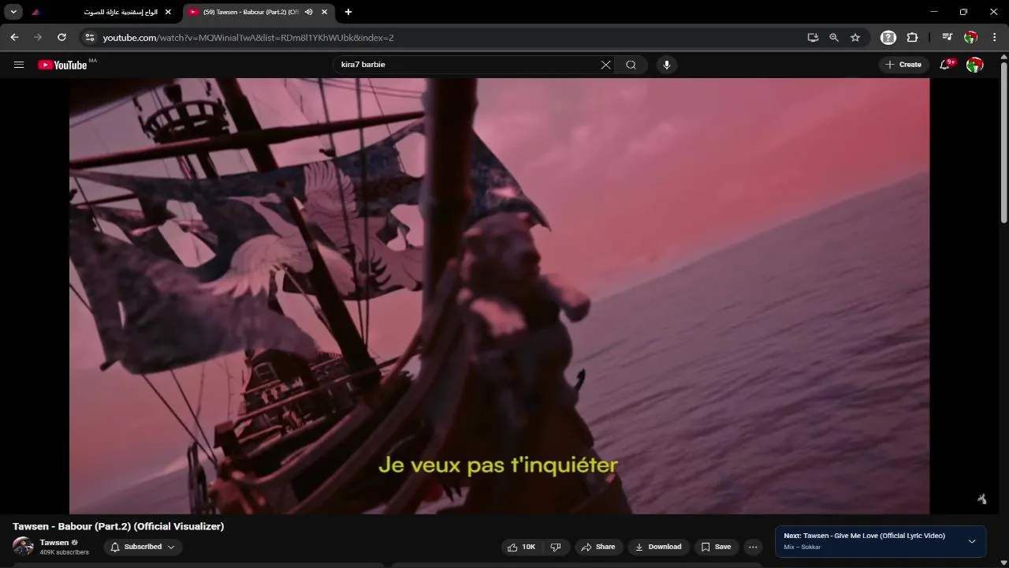Image resolution: width=1009 pixels, height=568 pixels.
Task: Click the install/cast screen icon in address bar
Action: [813, 37]
